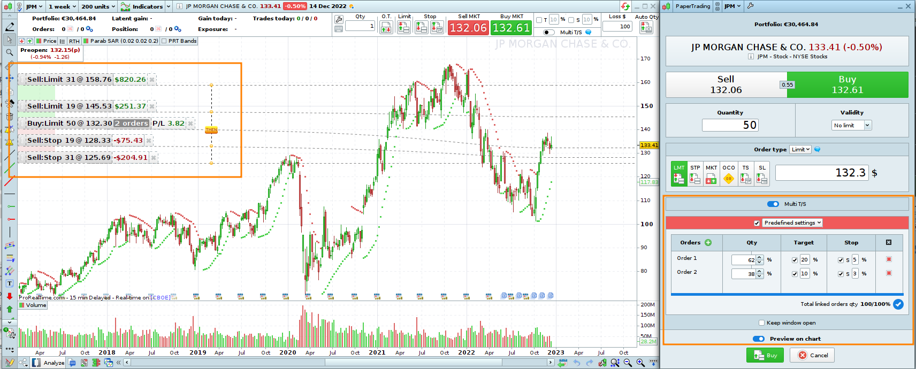Click zoom in magnifier in bottom toolbar
916x369 pixels.
point(640,363)
